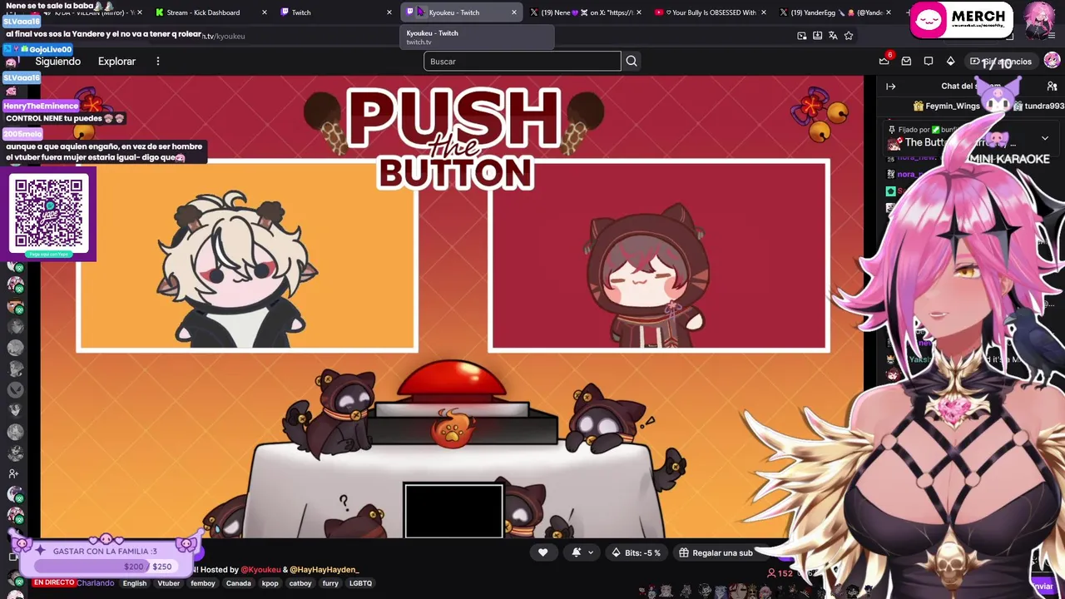Open the notifications inbox icon
Image resolution: width=1065 pixels, height=599 pixels.
pyautogui.click(x=906, y=61)
